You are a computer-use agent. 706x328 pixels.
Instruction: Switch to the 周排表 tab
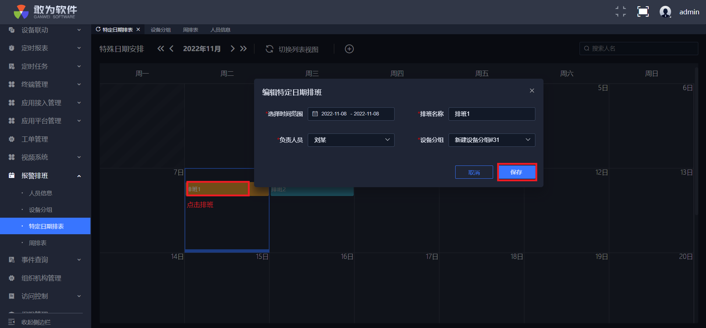pos(190,30)
